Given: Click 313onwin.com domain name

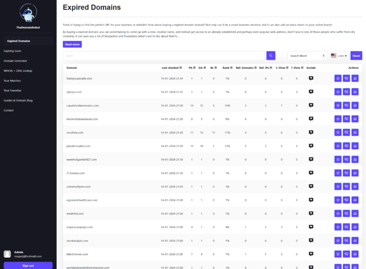Looking at the screenshot, I should (x=76, y=173).
